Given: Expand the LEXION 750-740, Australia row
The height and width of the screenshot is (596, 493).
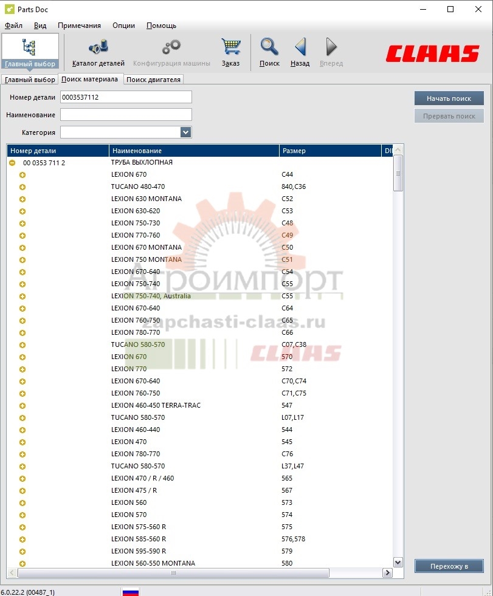Looking at the screenshot, I should coord(22,296).
